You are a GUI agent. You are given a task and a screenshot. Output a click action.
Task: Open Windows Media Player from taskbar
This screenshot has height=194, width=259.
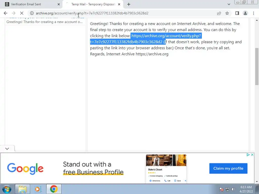37,189
